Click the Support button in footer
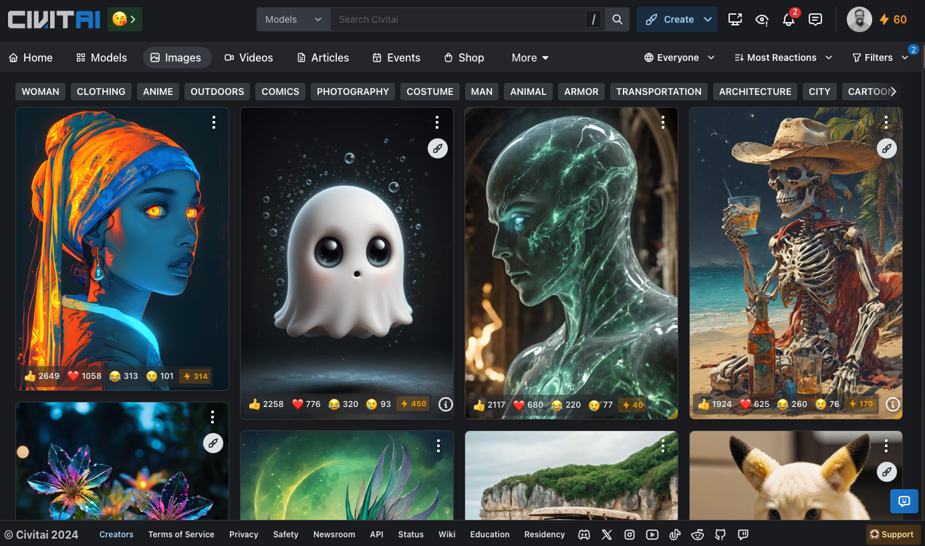 893,535
